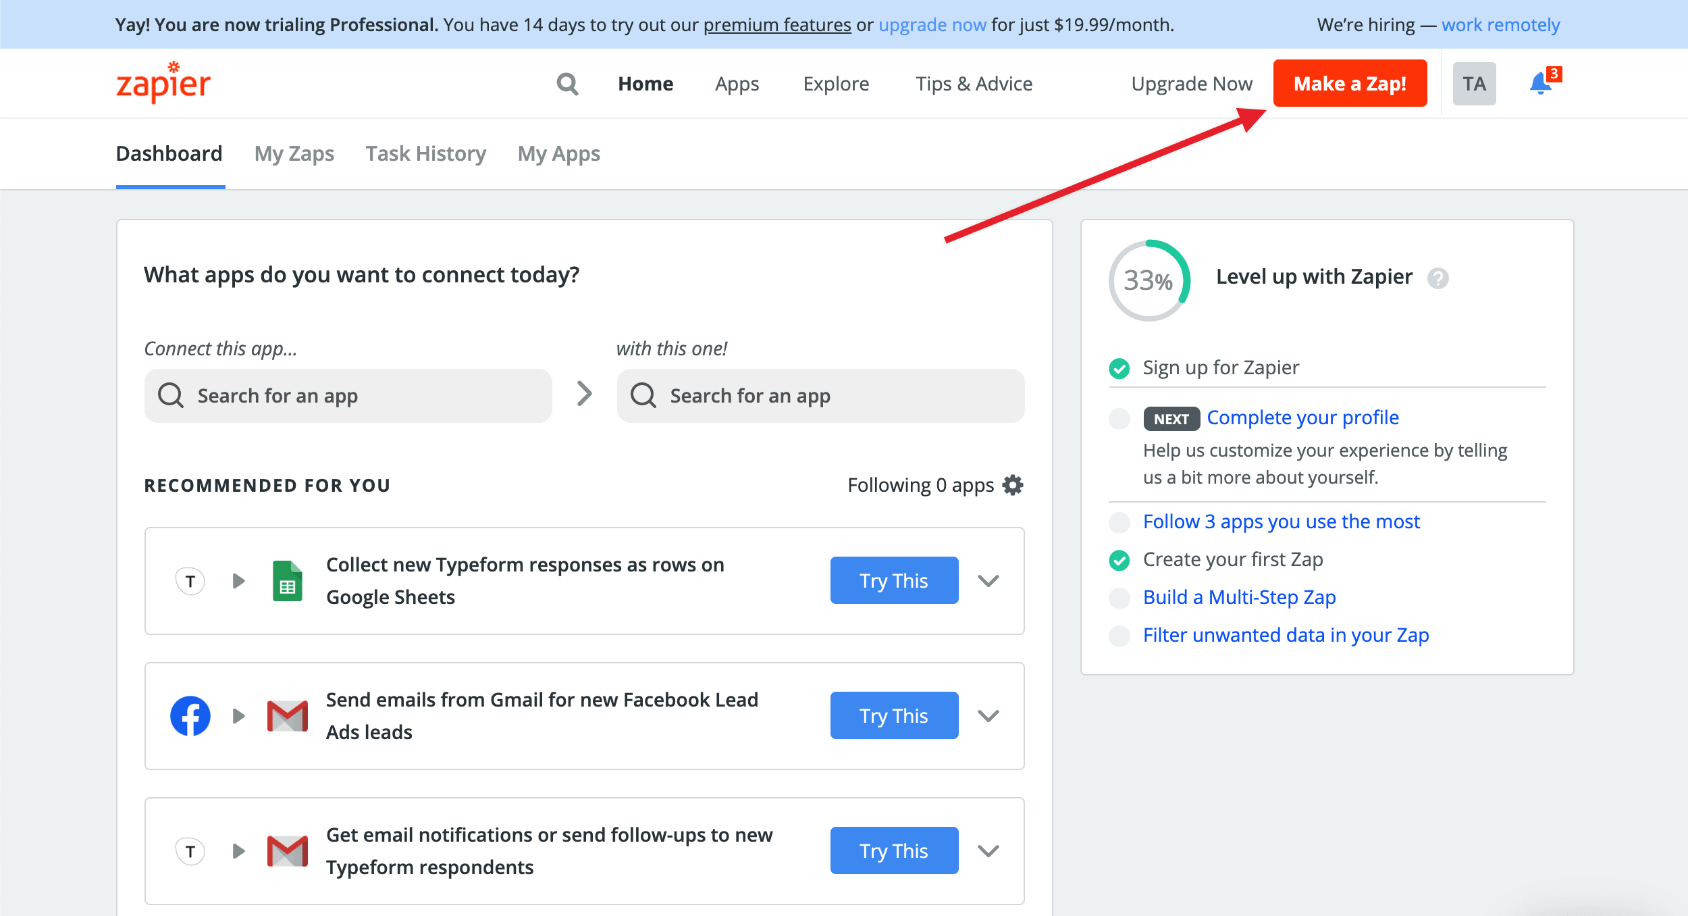Open the Complete your profile link
This screenshot has width=1688, height=916.
point(1302,417)
